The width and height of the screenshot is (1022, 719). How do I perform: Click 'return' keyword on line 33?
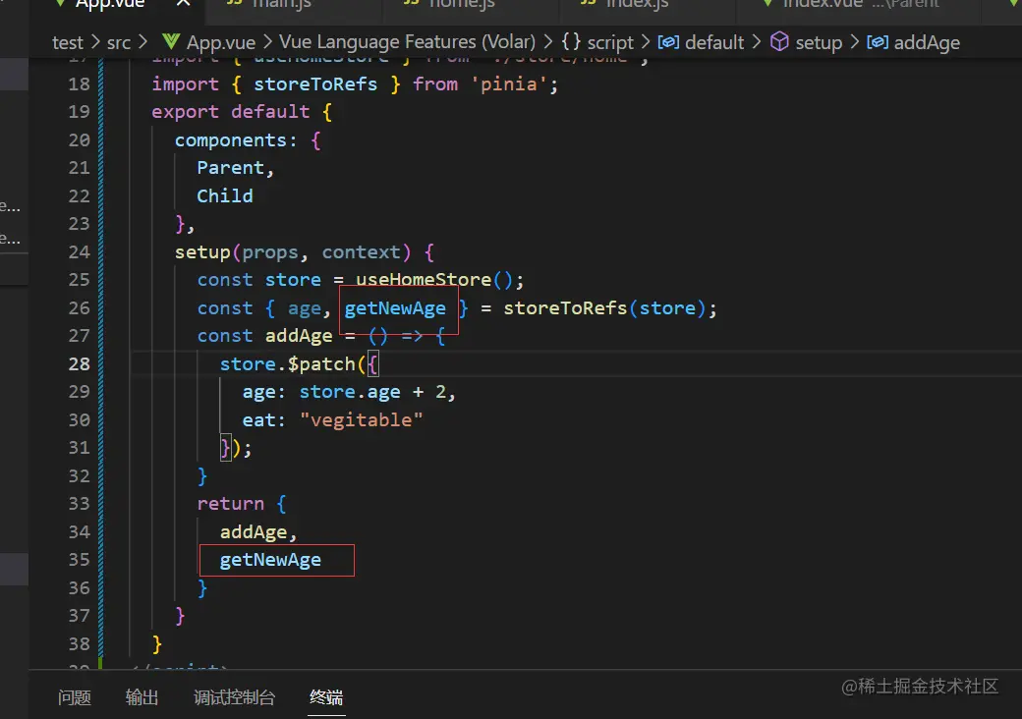[231, 504]
